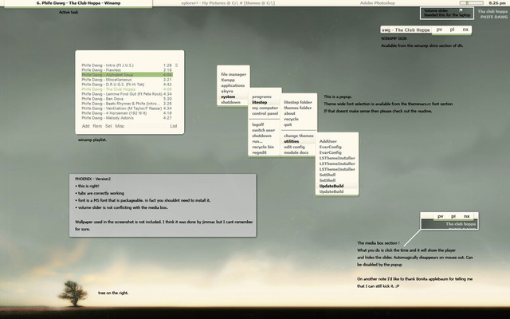The image size is (510, 319).
Task: Click the nx button in the Winamp skin bar
Action: pyautogui.click(x=465, y=30)
